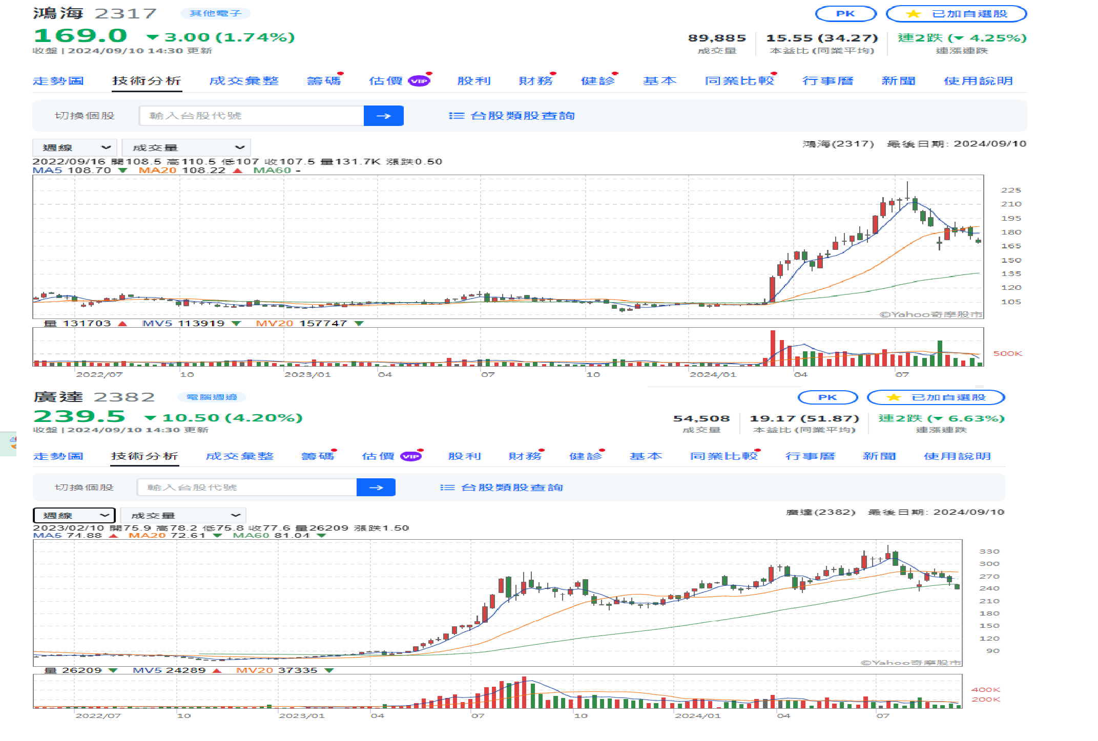Click the VIP badge on 鴻海 估價 tab

[x=419, y=81]
